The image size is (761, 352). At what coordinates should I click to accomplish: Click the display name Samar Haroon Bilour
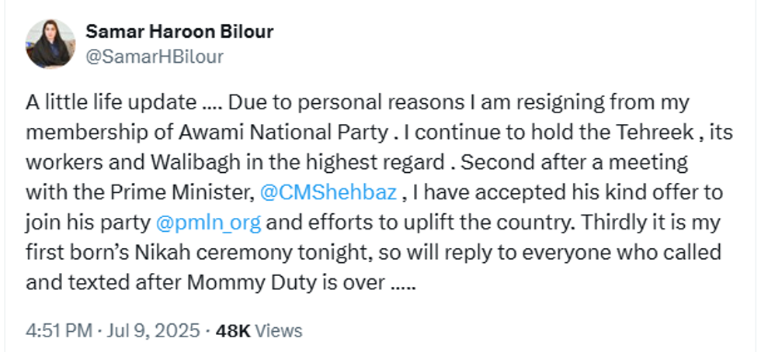[179, 32]
